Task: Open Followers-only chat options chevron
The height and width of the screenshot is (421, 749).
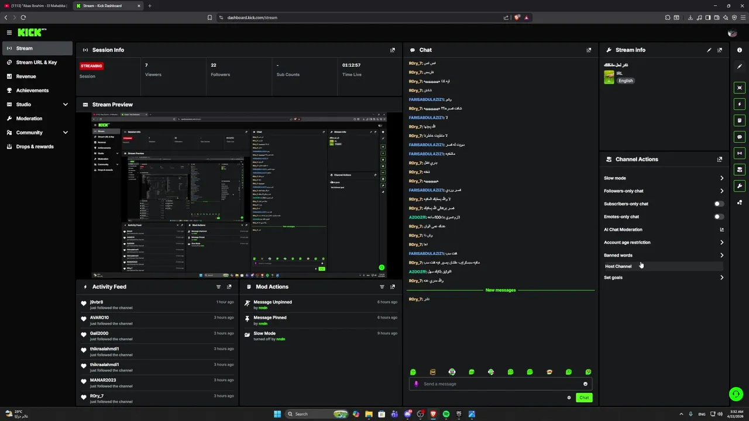Action: [721, 191]
